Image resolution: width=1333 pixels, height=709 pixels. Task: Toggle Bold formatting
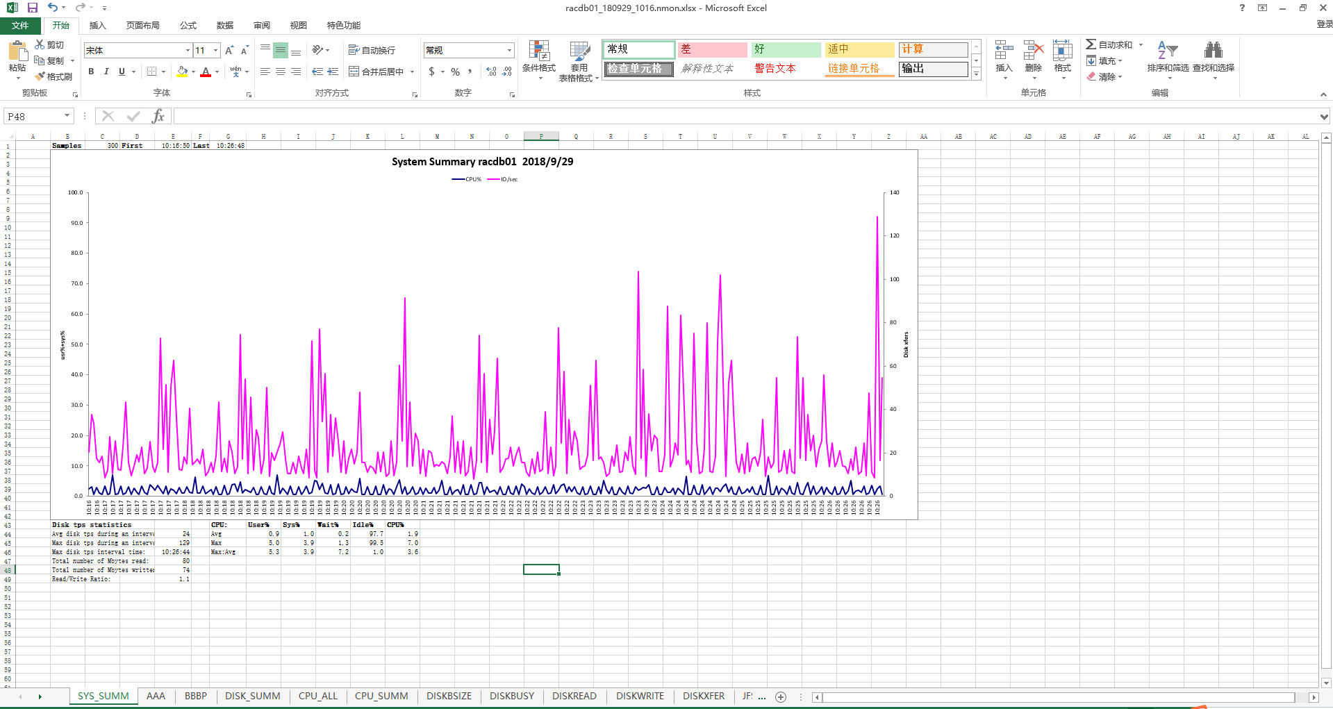coord(91,72)
